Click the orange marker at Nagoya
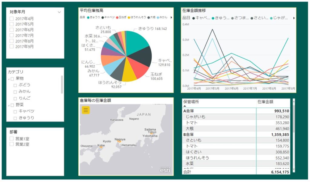 coord(119,141)
